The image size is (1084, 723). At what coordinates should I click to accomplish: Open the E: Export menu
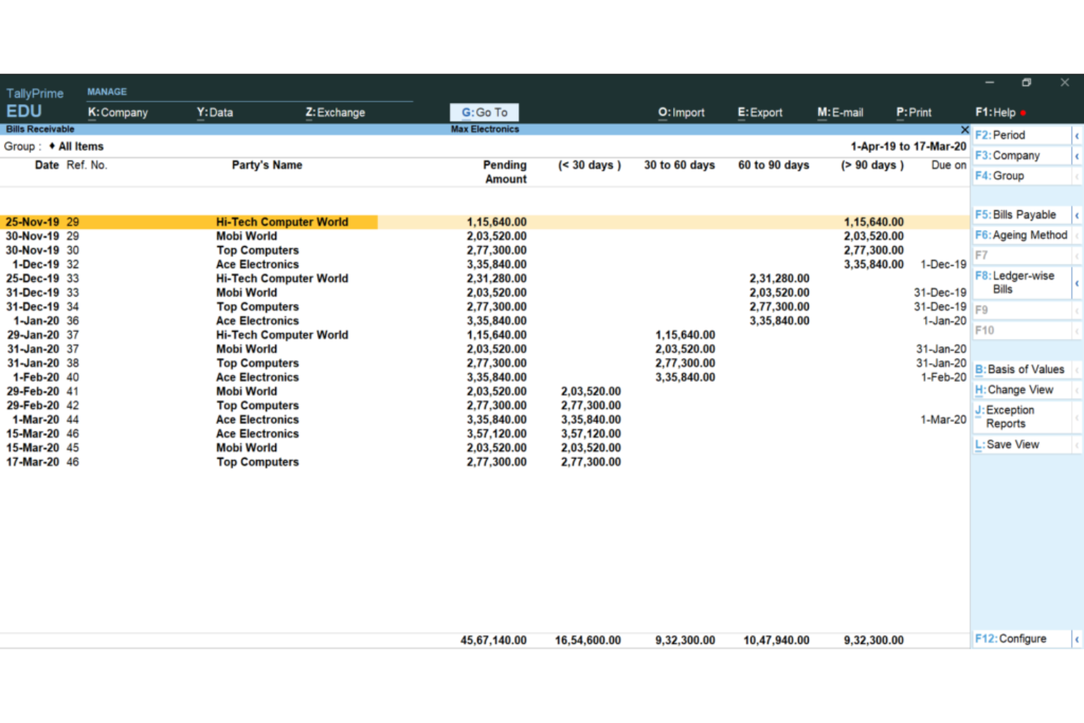760,112
